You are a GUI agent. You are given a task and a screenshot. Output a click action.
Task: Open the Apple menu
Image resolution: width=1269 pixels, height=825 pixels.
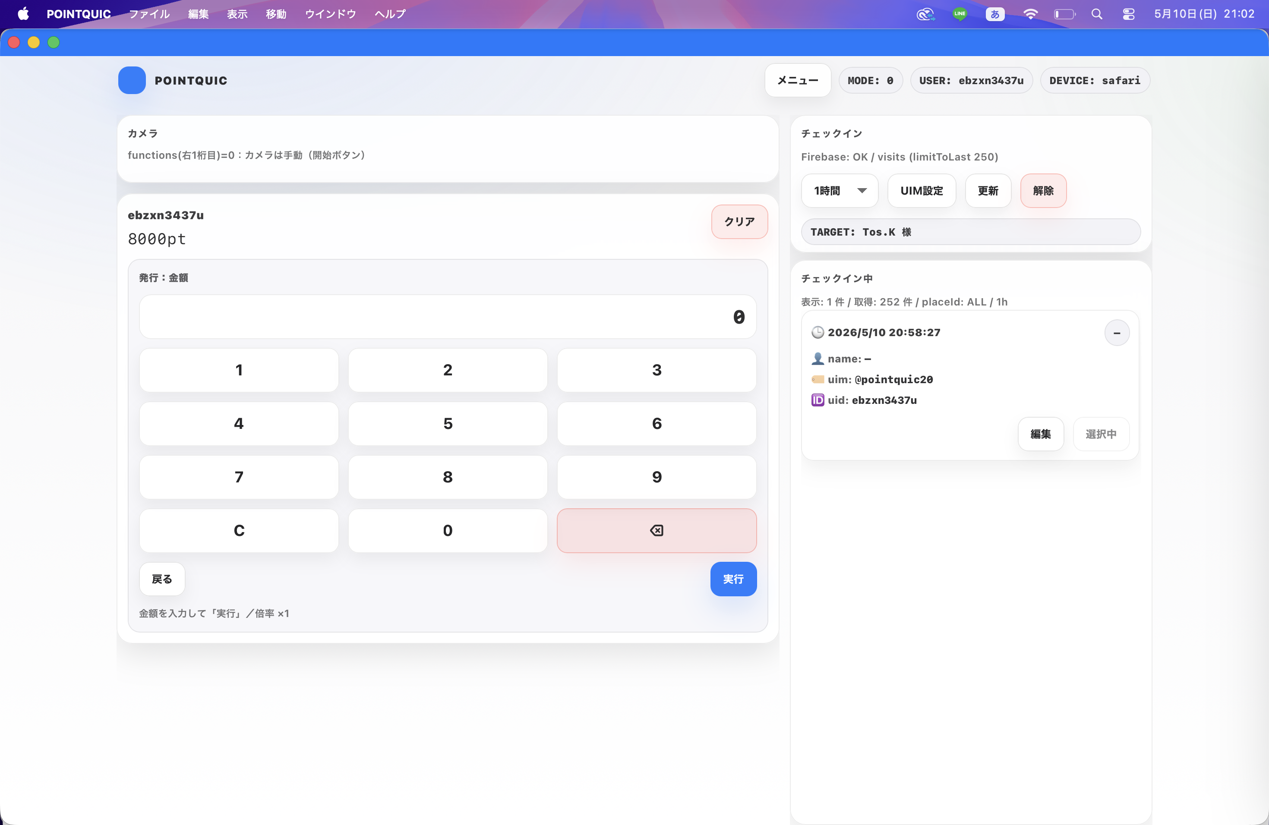23,14
